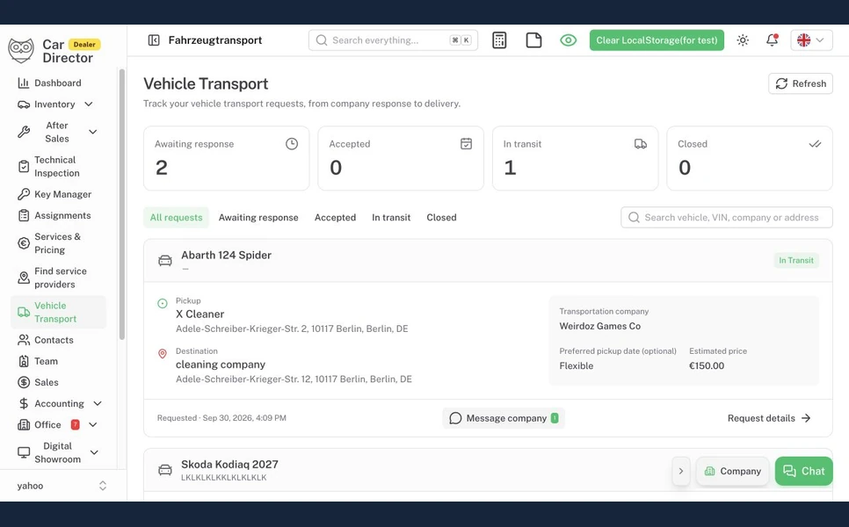Open the language flag dropdown
This screenshot has width=849, height=527.
(x=811, y=40)
